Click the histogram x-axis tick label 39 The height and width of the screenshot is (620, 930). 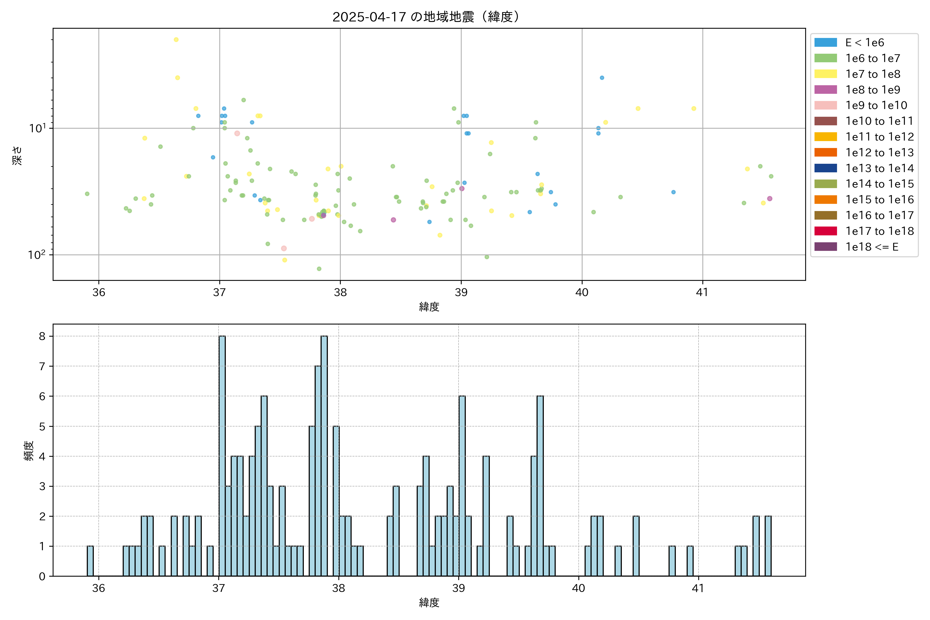point(459,588)
